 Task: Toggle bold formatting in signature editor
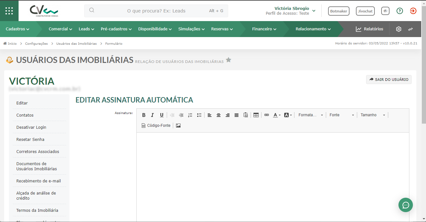pos(144,115)
